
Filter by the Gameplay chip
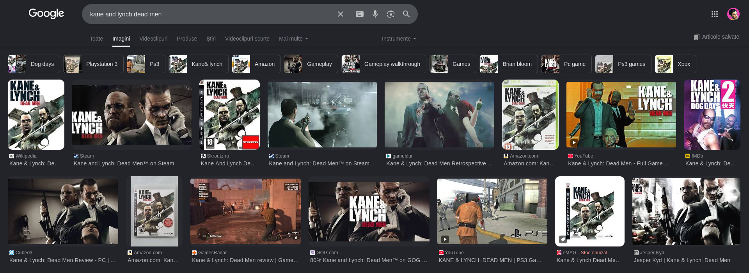point(311,64)
